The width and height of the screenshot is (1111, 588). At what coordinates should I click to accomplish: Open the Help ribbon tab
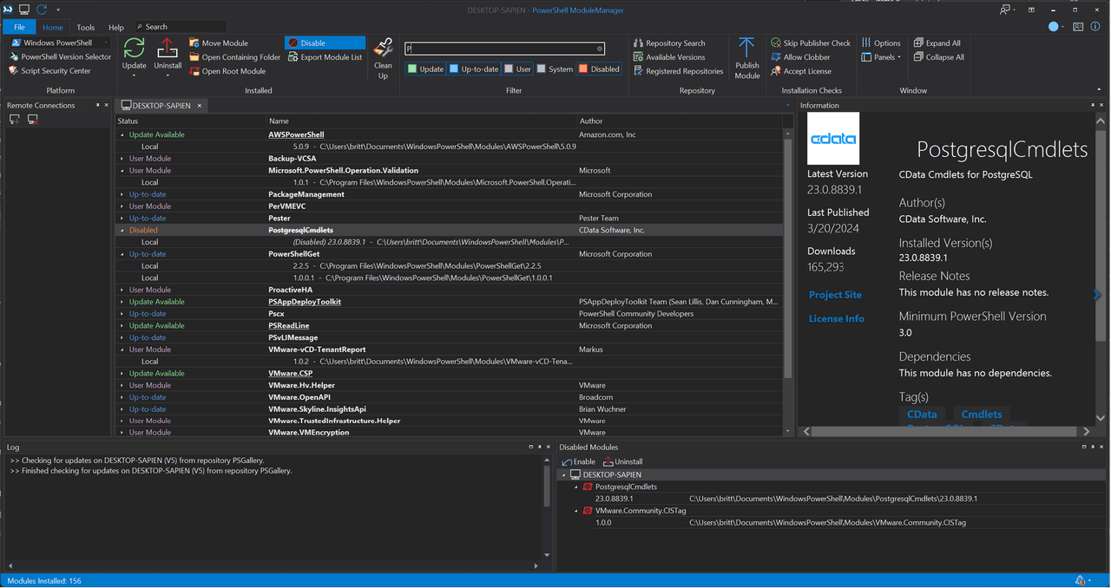[x=116, y=27]
